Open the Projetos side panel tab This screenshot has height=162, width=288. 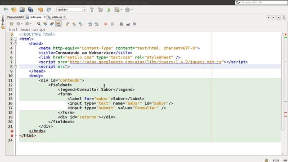3,22
